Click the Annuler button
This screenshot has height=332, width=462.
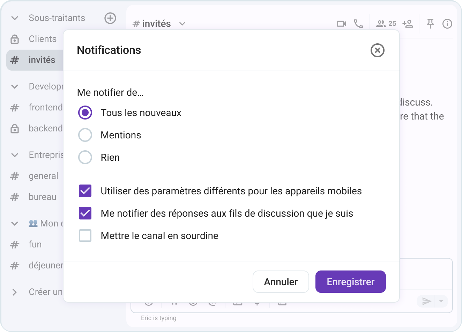click(281, 282)
